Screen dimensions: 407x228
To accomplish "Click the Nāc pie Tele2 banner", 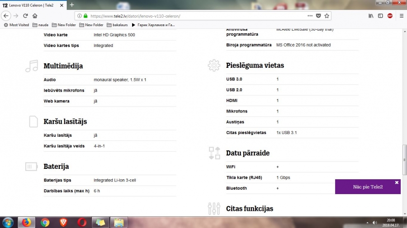I will click(x=368, y=187).
